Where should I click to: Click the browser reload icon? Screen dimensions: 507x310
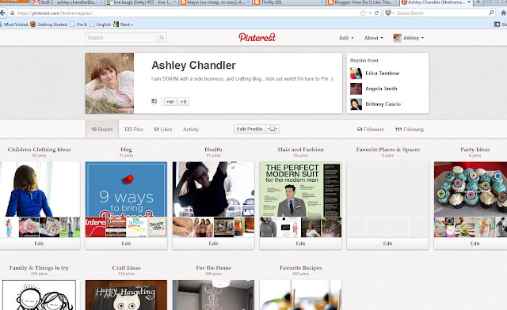point(376,13)
